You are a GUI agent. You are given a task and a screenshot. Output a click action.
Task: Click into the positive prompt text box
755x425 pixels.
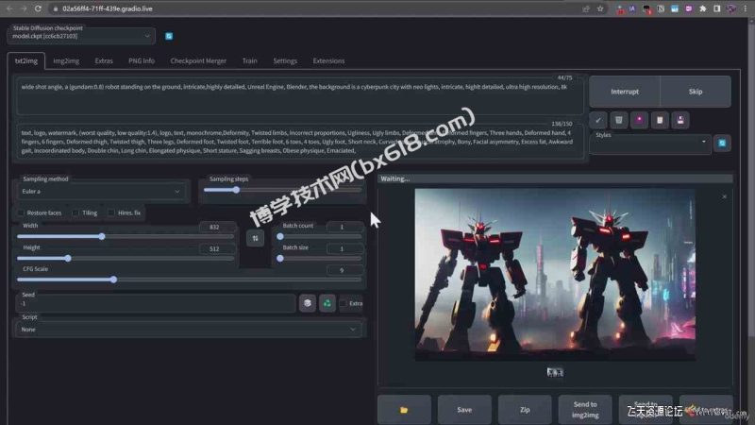pos(299,96)
